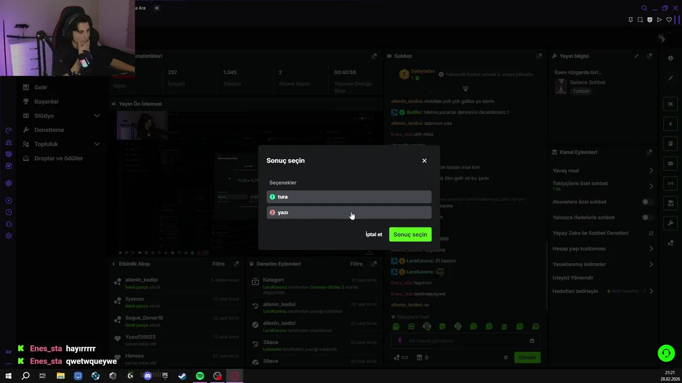Click the wrench icon in right toolbar
The height and width of the screenshot is (383, 682).
670,223
